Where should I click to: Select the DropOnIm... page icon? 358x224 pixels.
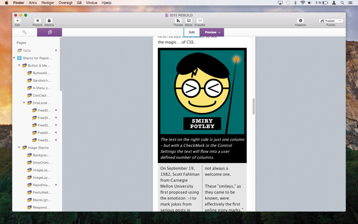click(x=29, y=163)
